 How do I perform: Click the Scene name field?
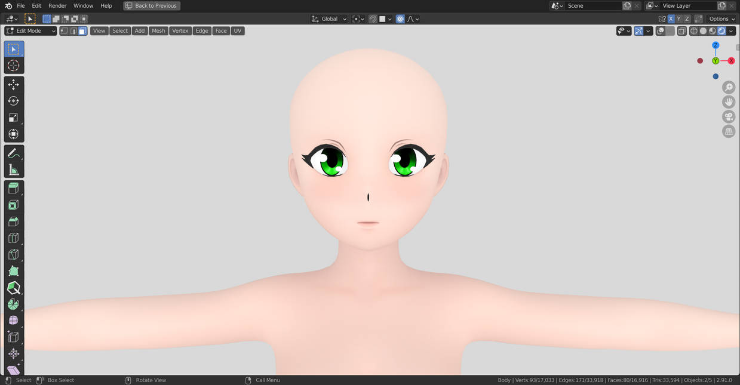tap(593, 6)
